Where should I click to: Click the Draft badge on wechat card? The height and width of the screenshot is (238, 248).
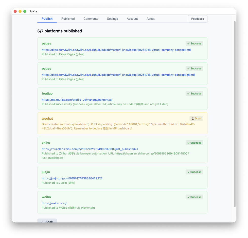click(196, 118)
